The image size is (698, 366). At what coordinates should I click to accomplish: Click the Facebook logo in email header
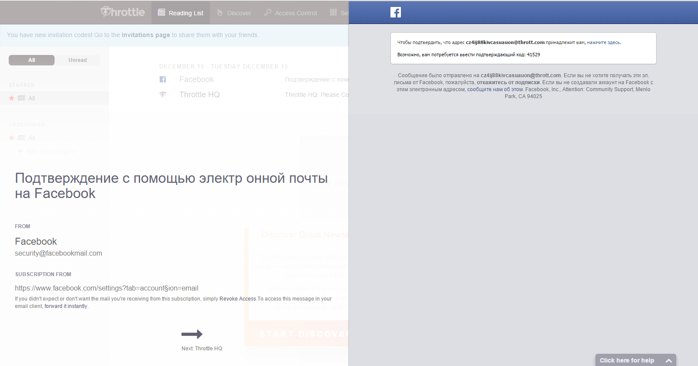click(x=396, y=12)
